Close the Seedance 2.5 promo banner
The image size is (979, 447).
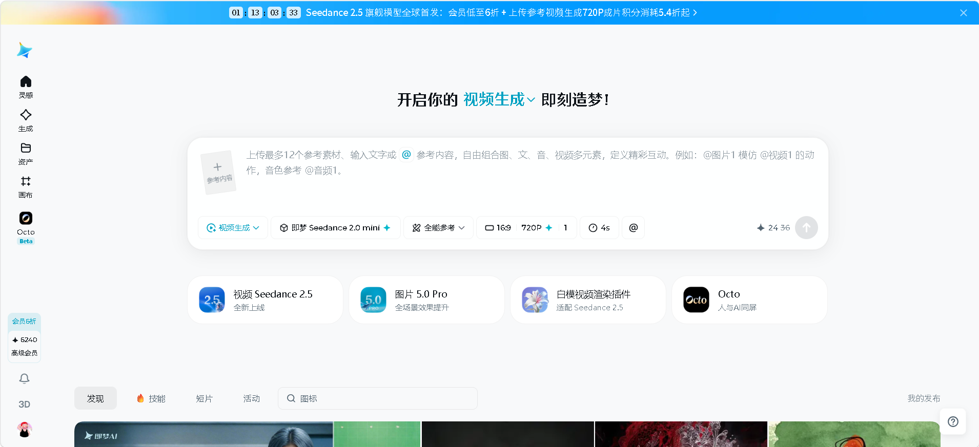(964, 13)
